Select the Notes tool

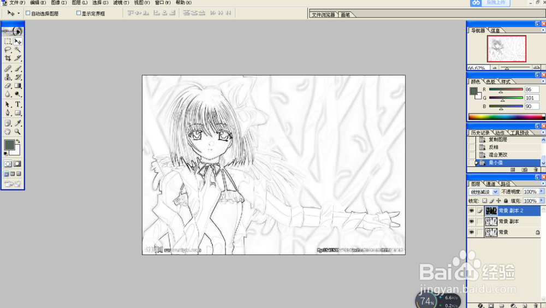pyautogui.click(x=8, y=123)
